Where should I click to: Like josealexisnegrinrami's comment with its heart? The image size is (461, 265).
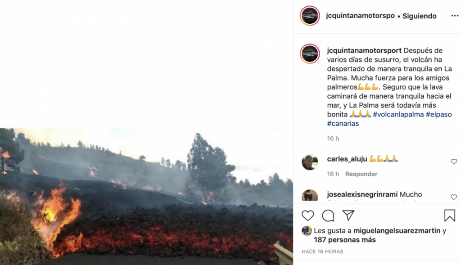point(454,197)
